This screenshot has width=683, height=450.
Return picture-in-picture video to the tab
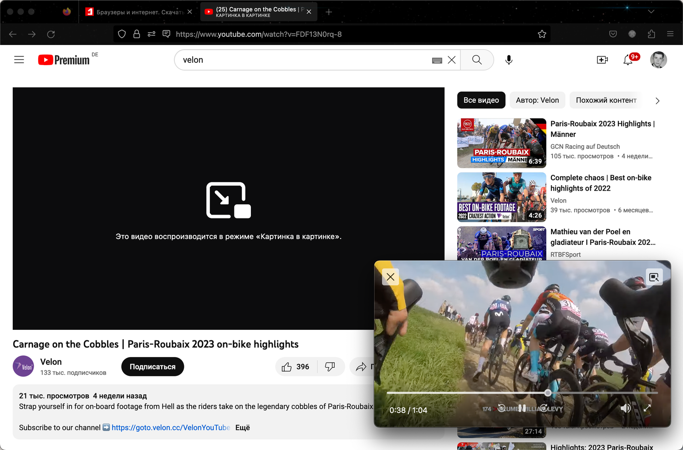[x=654, y=277]
